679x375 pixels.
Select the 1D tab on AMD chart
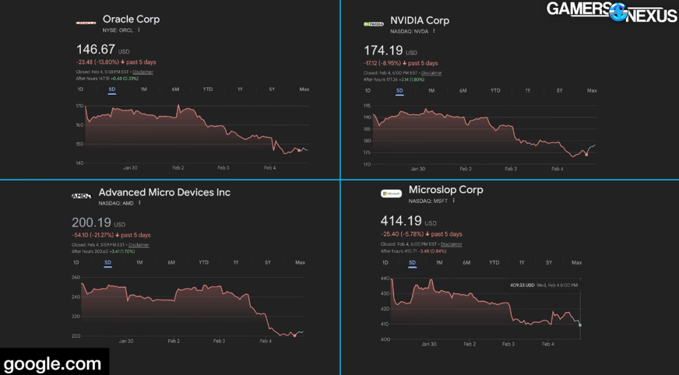coord(76,262)
